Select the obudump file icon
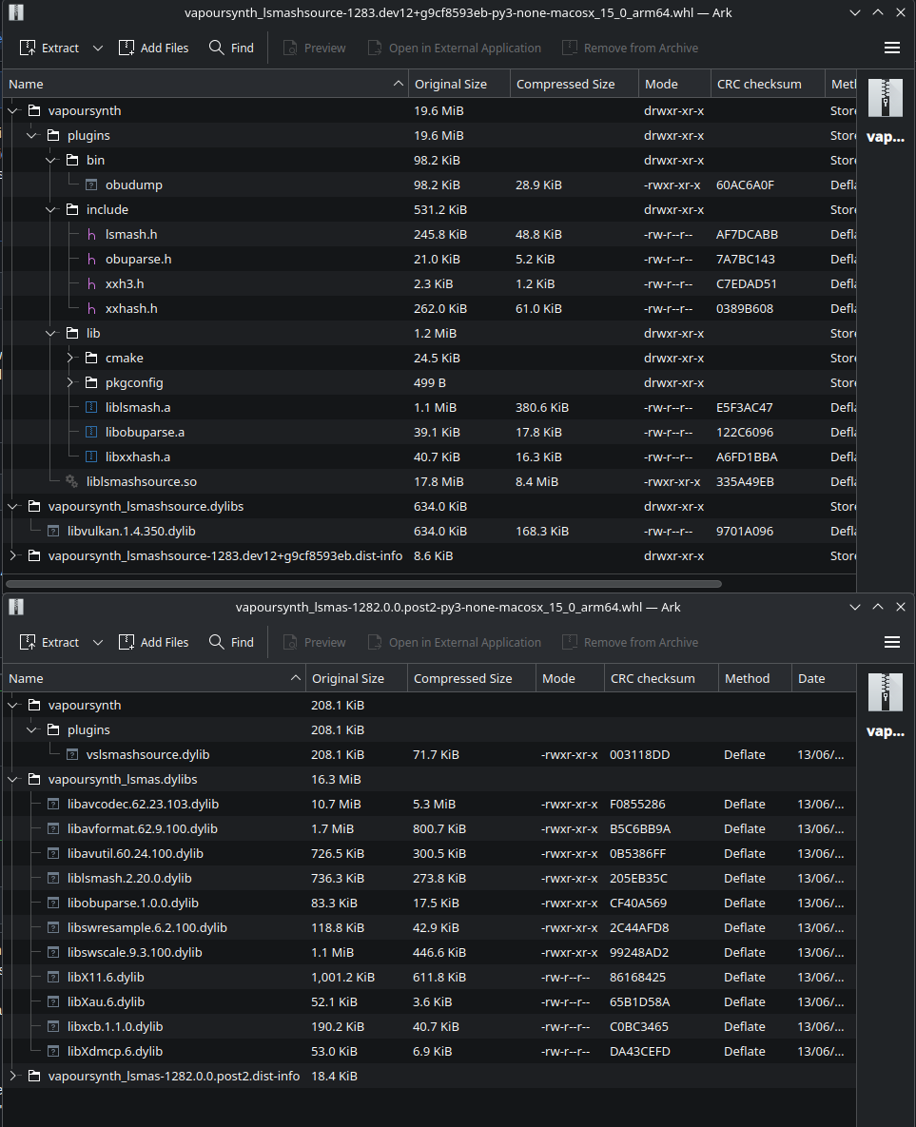 [91, 185]
